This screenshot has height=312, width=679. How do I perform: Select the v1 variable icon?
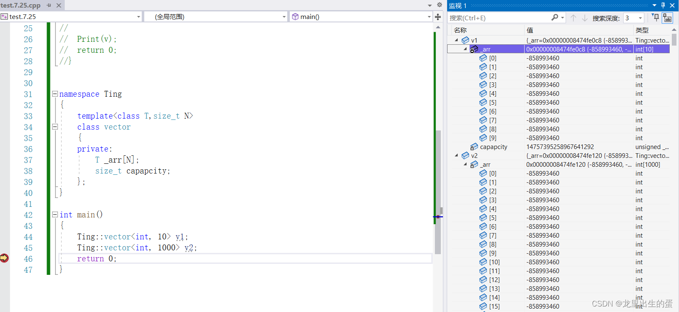click(x=465, y=40)
